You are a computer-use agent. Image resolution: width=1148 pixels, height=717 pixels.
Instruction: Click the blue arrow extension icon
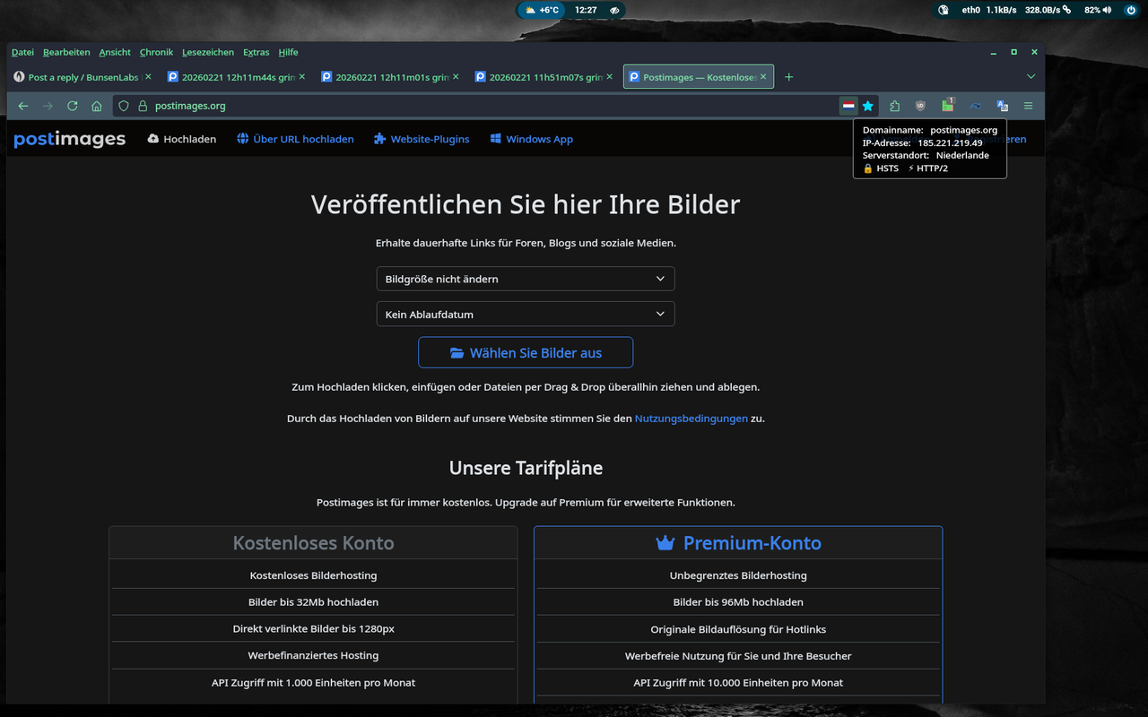[x=976, y=106]
